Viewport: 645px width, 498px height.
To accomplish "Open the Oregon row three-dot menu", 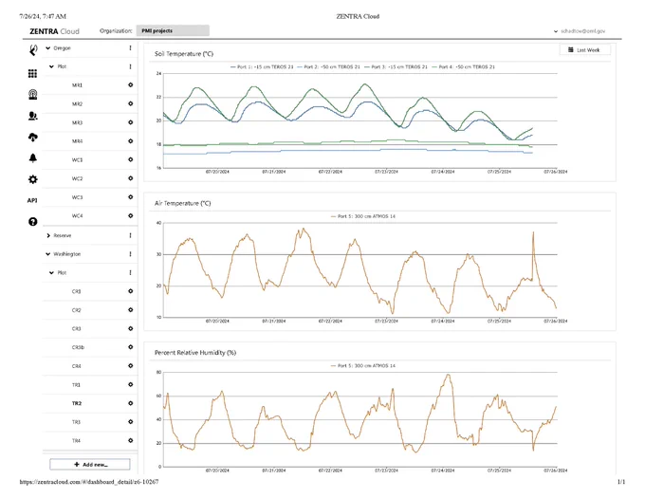I will pyautogui.click(x=130, y=48).
